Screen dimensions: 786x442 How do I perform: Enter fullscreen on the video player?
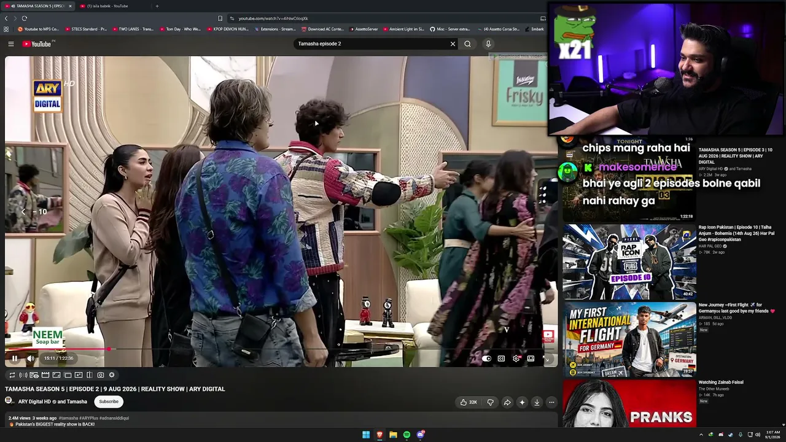click(545, 359)
